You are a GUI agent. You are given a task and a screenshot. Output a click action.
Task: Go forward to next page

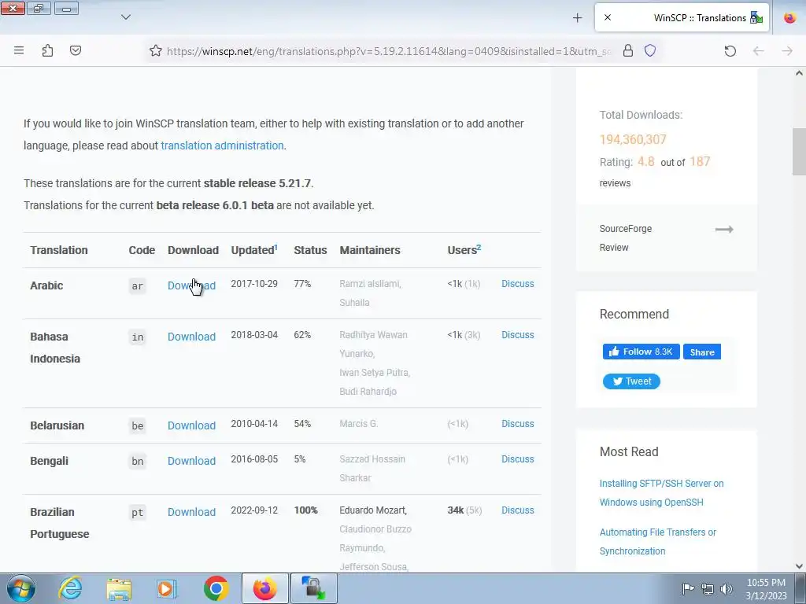787,51
